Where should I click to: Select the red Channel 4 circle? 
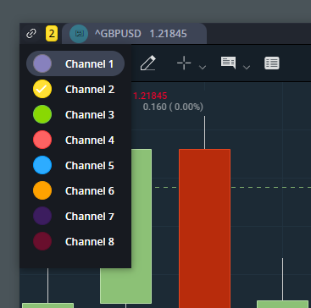42,140
